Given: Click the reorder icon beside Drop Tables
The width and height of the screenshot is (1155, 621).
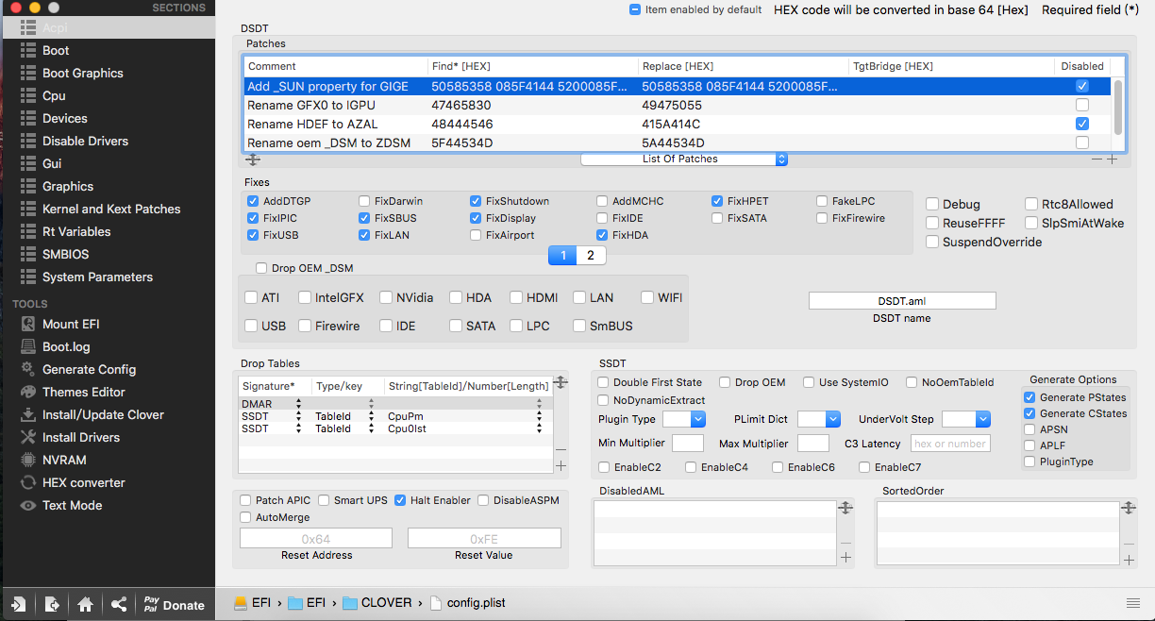Looking at the screenshot, I should coord(561,381).
